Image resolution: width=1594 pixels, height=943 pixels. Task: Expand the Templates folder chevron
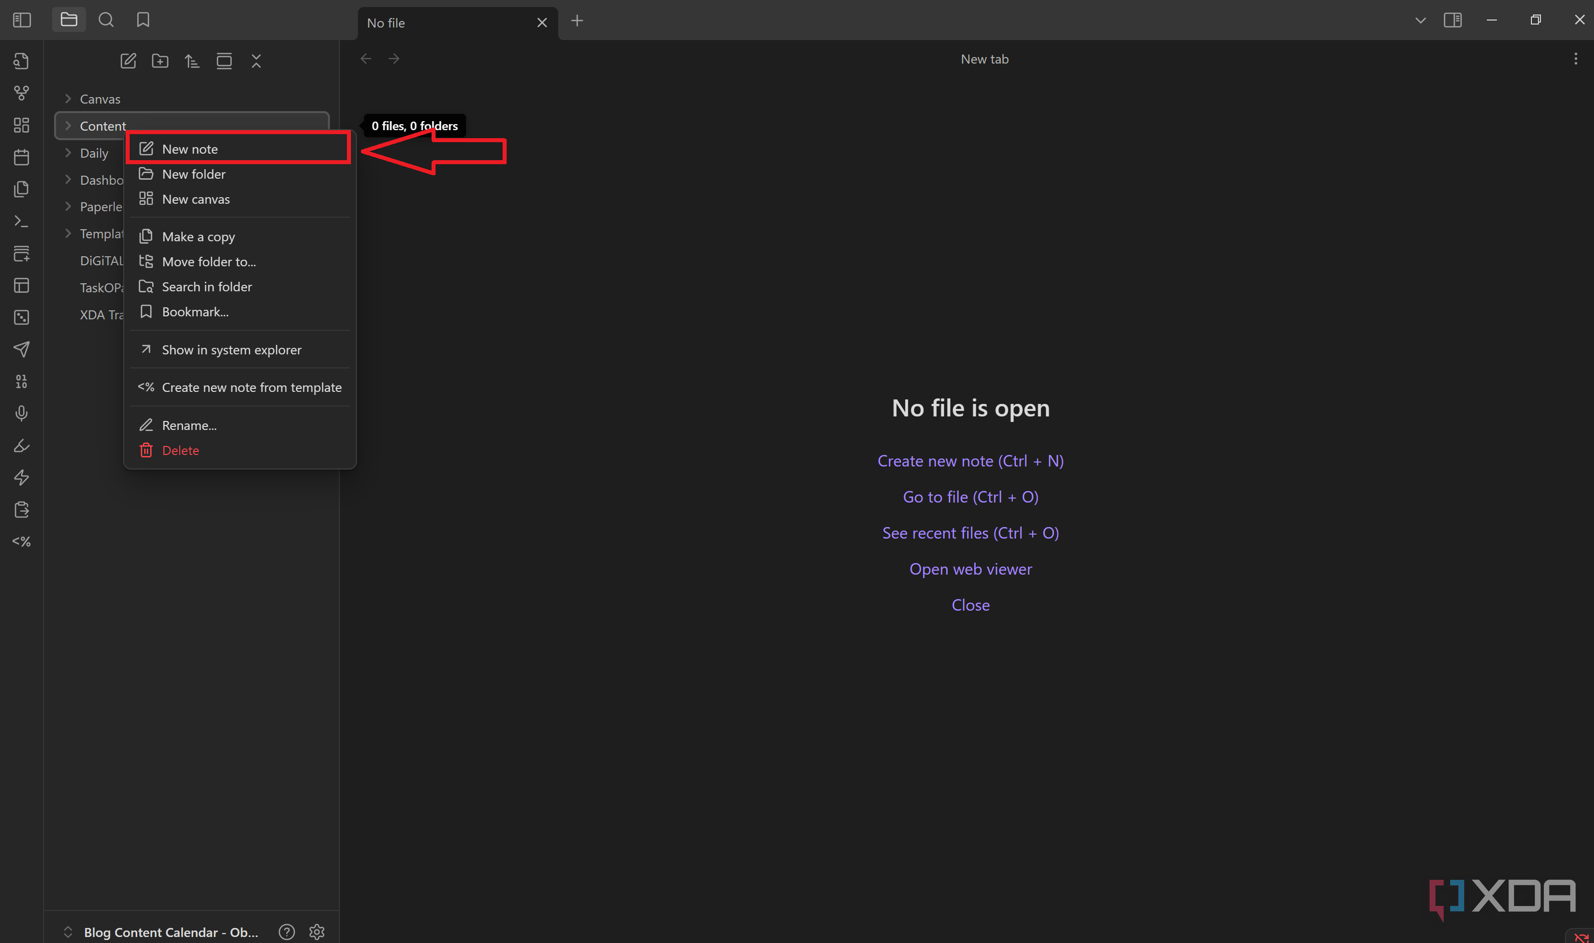68,233
